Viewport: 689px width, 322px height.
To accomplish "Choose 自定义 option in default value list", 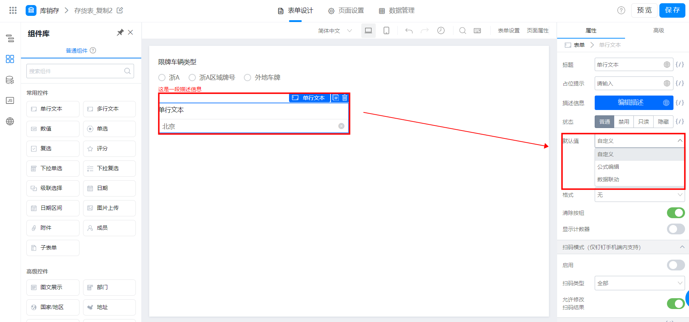I will tap(640, 154).
